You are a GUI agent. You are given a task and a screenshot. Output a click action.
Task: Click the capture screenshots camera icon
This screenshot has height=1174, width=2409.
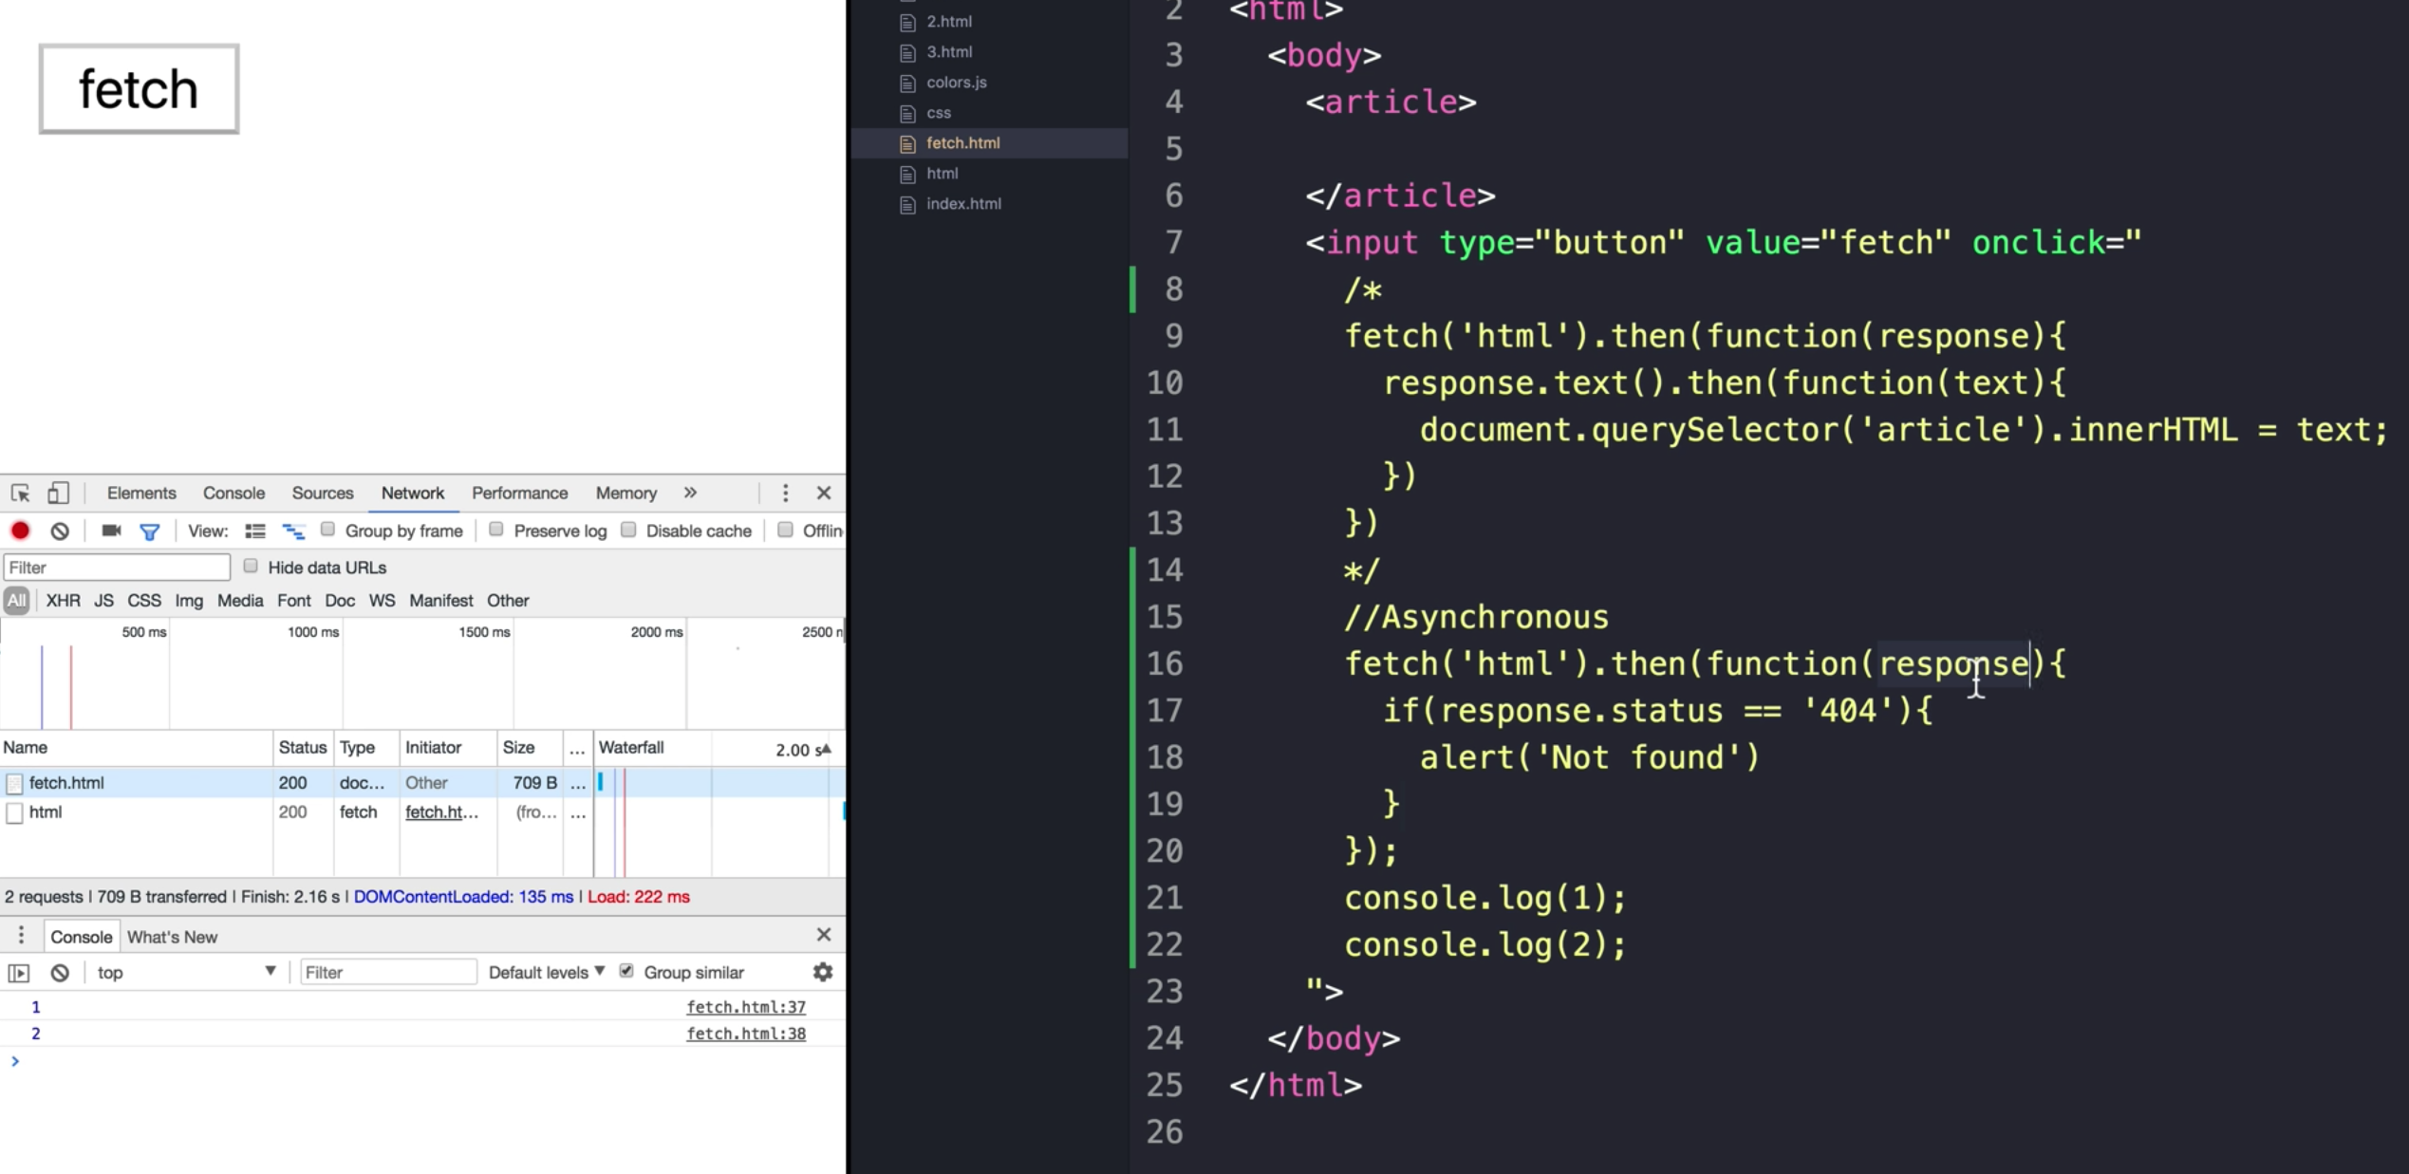pyautogui.click(x=111, y=531)
